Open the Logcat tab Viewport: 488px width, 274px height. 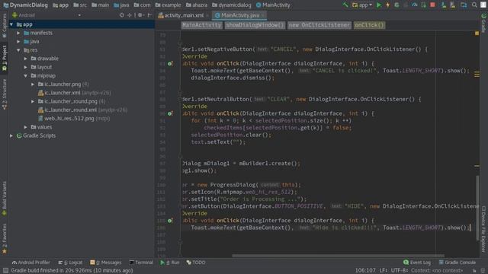71,263
